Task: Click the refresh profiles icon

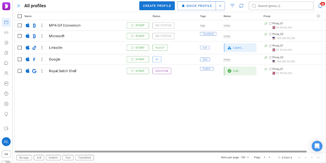Action: coord(241,6)
